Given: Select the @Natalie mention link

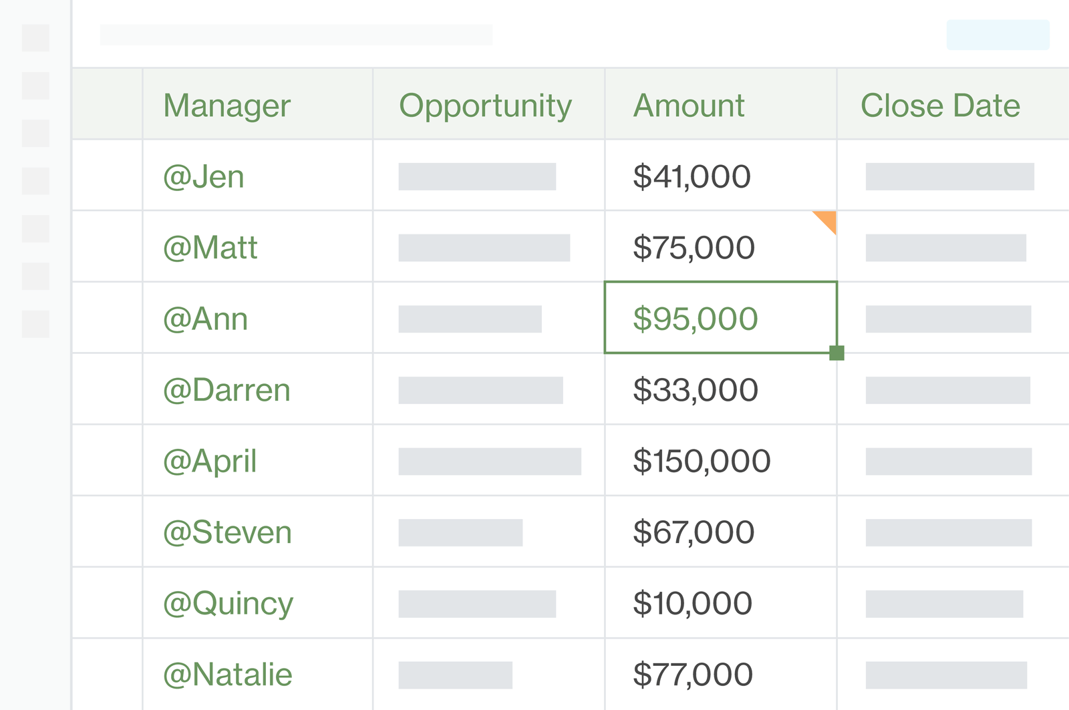Looking at the screenshot, I should [x=228, y=673].
